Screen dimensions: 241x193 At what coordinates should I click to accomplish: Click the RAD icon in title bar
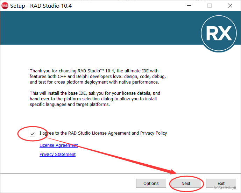click(5, 6)
